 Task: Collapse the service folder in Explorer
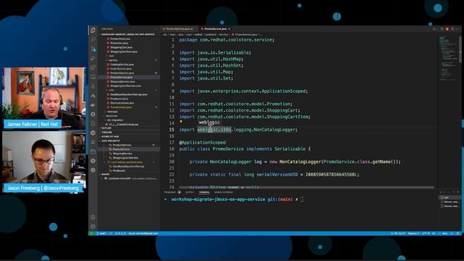(x=113, y=60)
